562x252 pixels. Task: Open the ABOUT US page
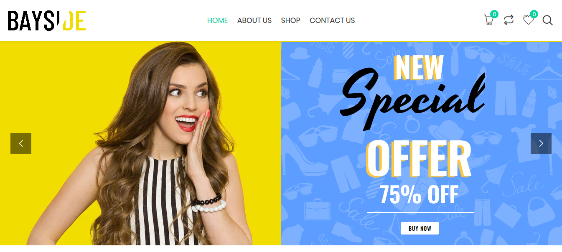tap(254, 20)
